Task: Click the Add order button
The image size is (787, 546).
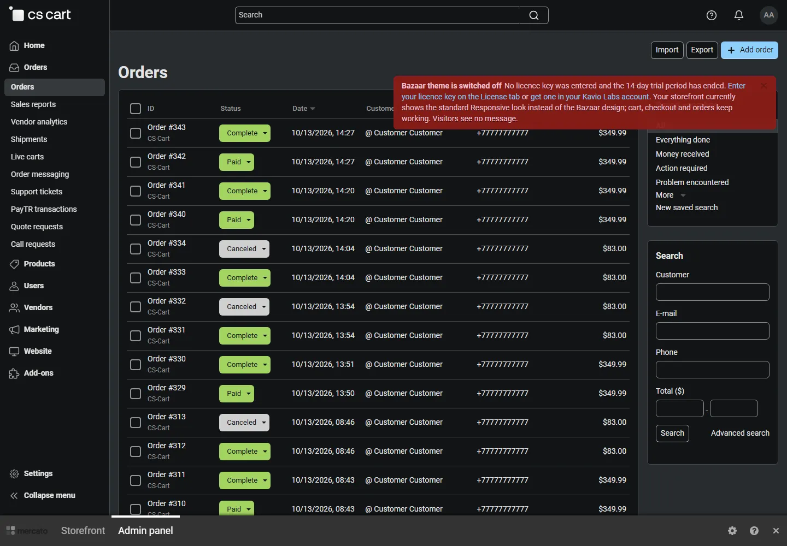Action: (749, 50)
